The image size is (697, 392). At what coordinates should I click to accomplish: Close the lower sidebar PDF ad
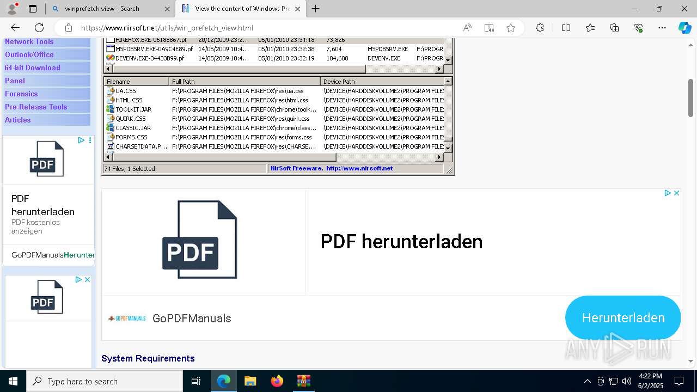pyautogui.click(x=87, y=279)
